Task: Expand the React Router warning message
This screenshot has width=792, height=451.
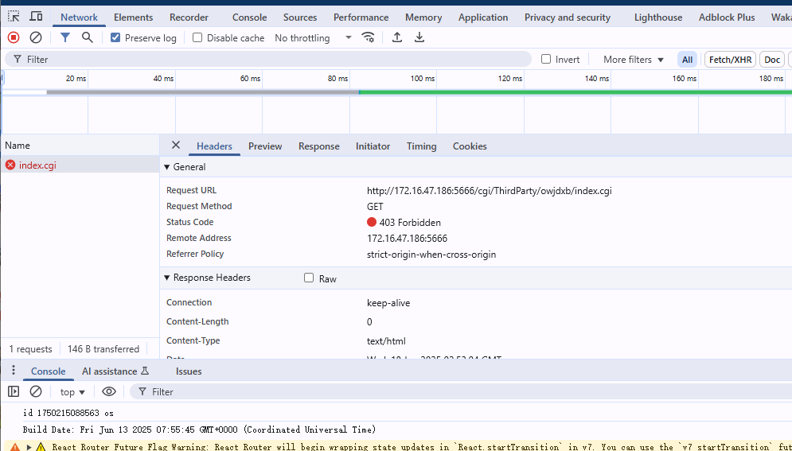Action: point(29,447)
